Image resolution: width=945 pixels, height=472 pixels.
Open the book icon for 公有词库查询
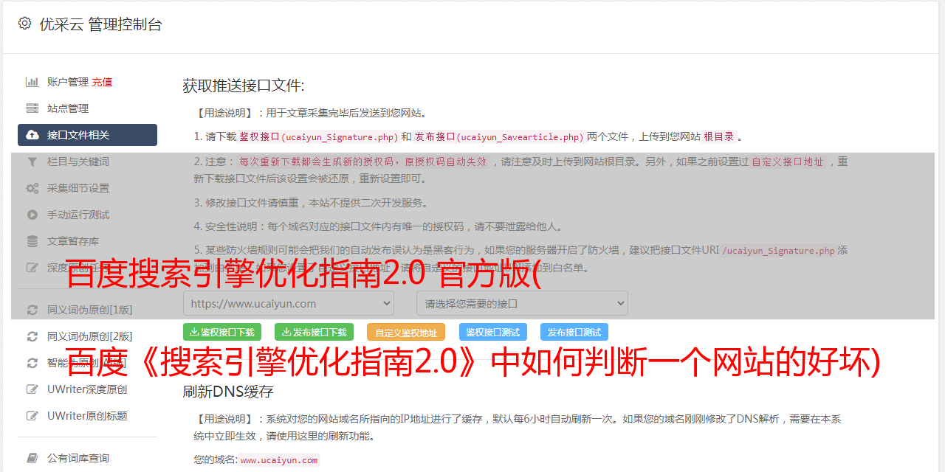tap(32, 458)
